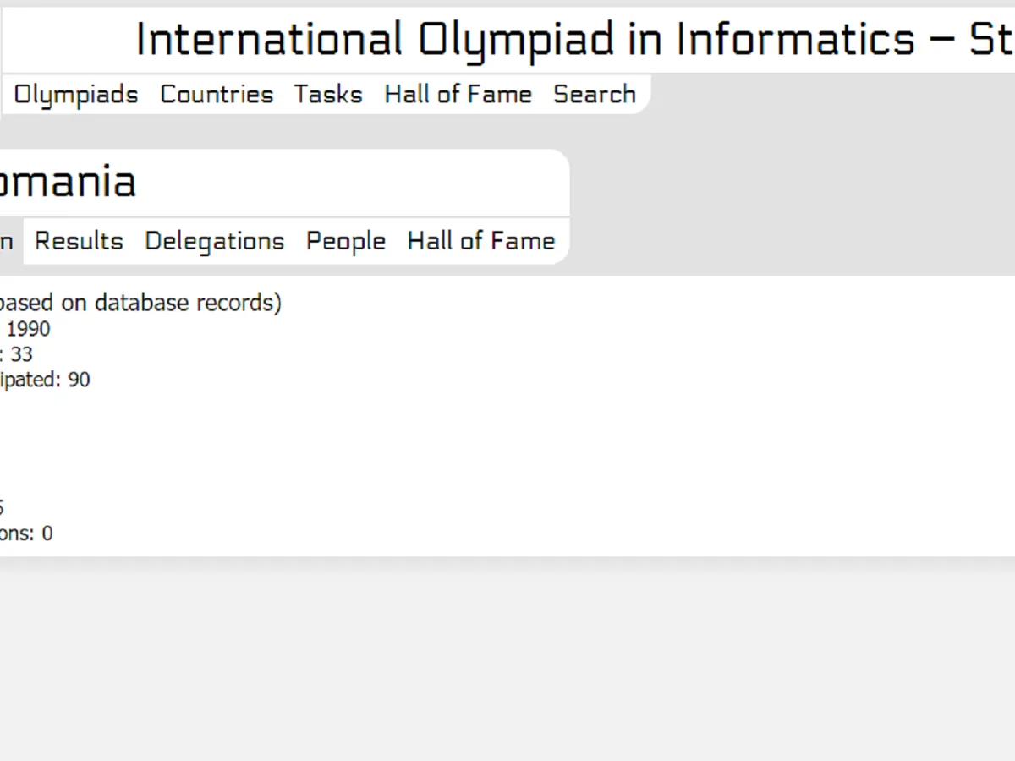Click the cut-off digit above 'ons: 0'
Screen dimensions: 1015x761
click(x=2, y=508)
